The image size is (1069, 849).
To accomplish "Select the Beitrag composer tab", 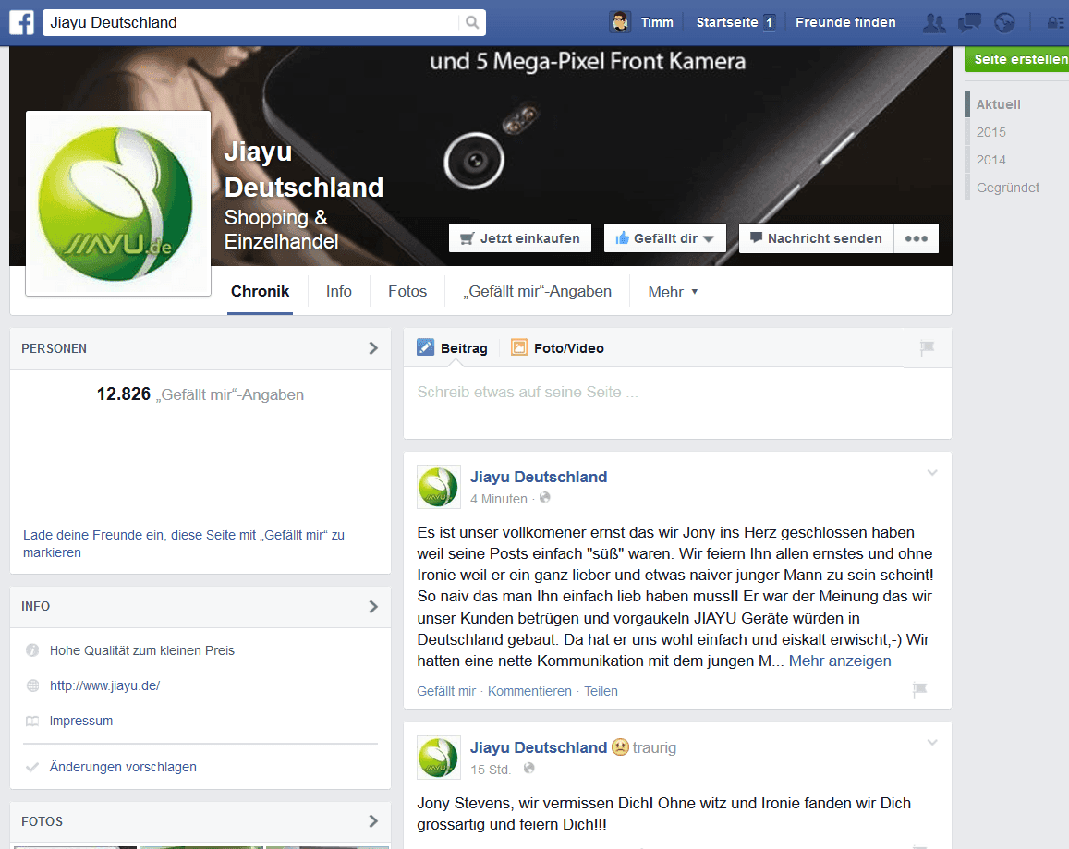I will [x=453, y=347].
